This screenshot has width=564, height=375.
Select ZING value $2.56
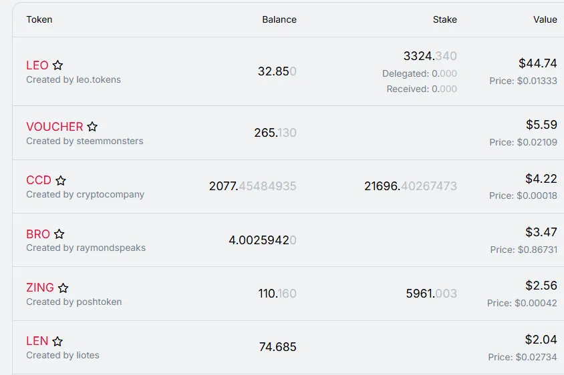(541, 286)
